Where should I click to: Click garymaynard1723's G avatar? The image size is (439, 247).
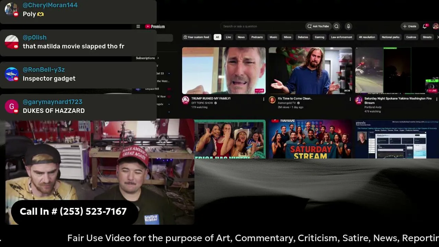(x=11, y=106)
